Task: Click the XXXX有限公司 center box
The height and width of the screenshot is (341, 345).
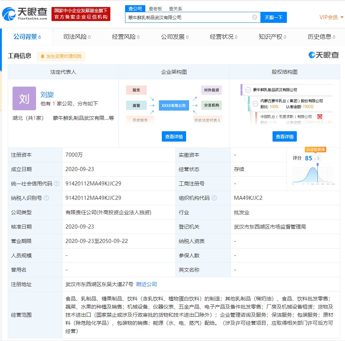Action: [x=174, y=105]
